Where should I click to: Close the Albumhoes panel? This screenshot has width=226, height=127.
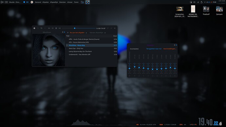[65, 32]
